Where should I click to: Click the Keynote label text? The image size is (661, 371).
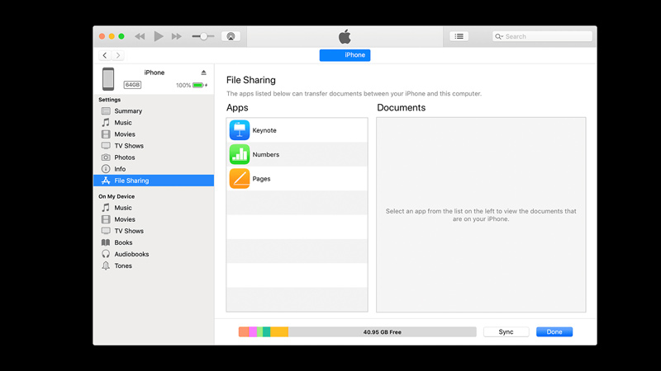click(x=264, y=130)
